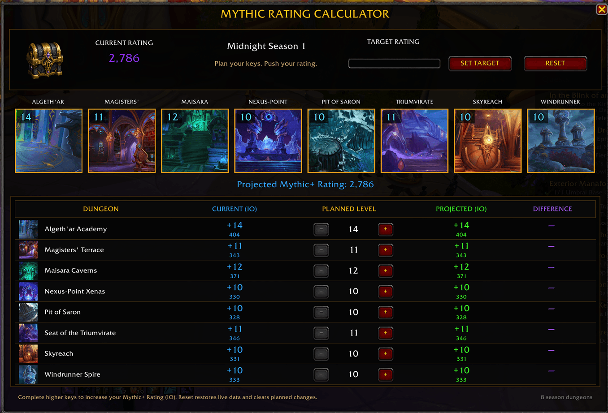
Task: Decrease Pit of Saron planned level
Action: click(321, 312)
